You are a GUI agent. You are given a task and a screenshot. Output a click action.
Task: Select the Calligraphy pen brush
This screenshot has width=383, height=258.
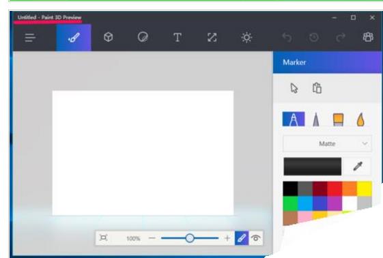coord(316,119)
